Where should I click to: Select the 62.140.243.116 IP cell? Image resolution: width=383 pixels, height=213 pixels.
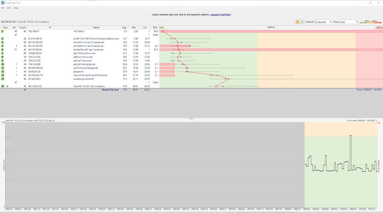[35, 75]
